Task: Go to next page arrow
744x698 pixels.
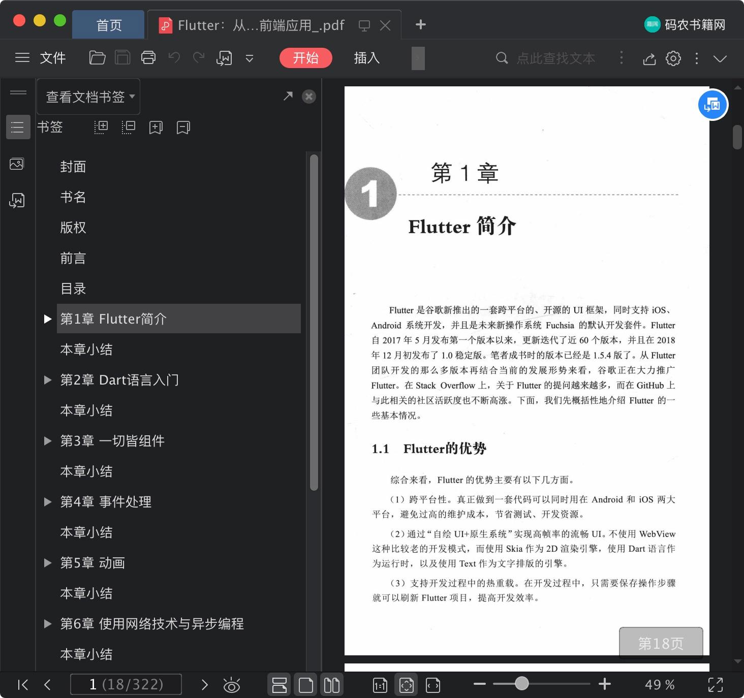Action: tap(205, 685)
